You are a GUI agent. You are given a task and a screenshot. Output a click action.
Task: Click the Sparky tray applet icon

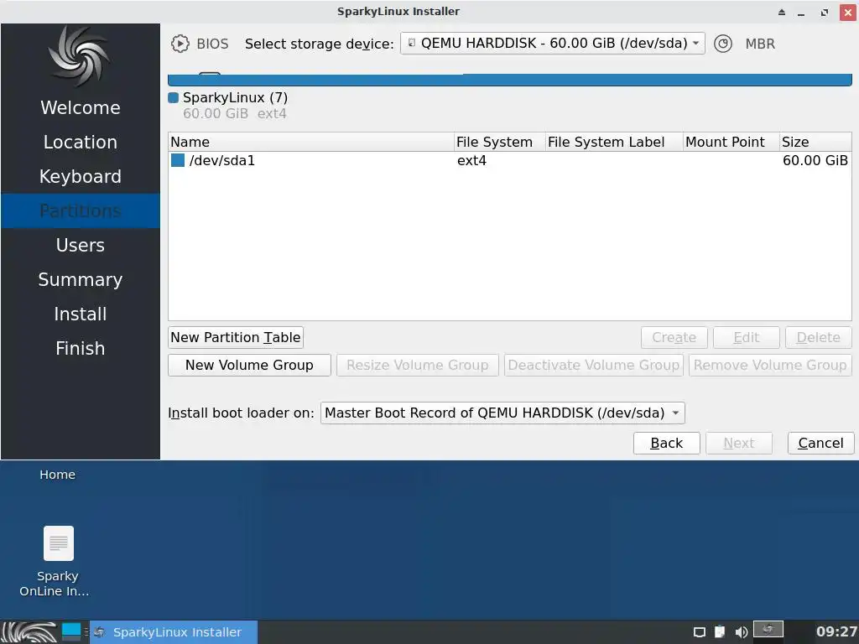click(x=768, y=630)
